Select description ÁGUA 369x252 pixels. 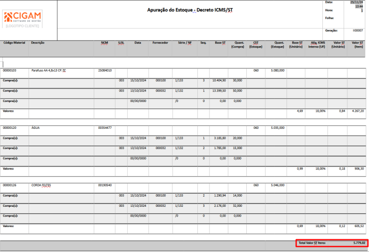[x=36, y=128]
